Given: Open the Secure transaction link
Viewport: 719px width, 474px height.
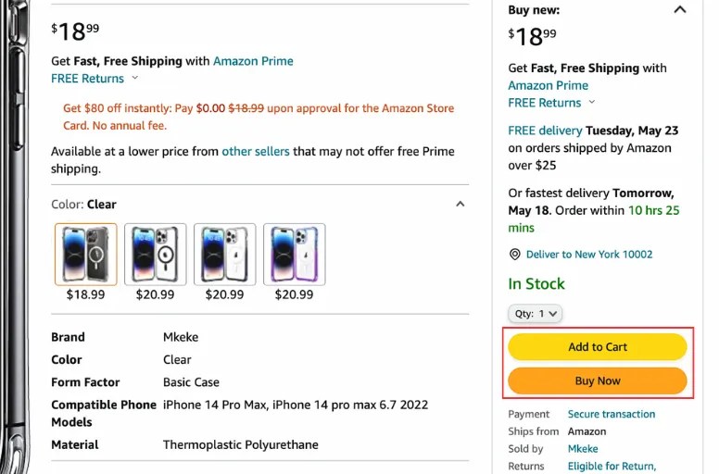Looking at the screenshot, I should (x=612, y=414).
